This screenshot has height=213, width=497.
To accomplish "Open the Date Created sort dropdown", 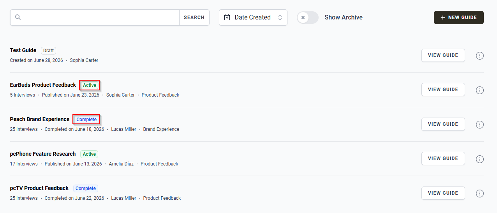I will point(253,18).
